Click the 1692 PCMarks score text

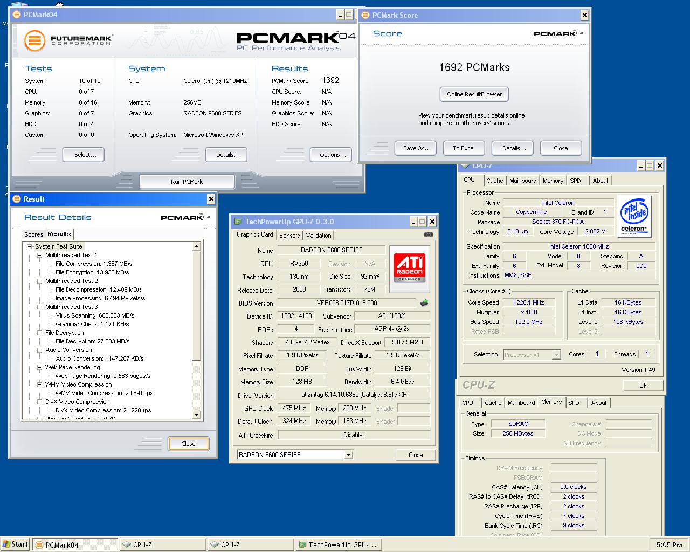[474, 67]
